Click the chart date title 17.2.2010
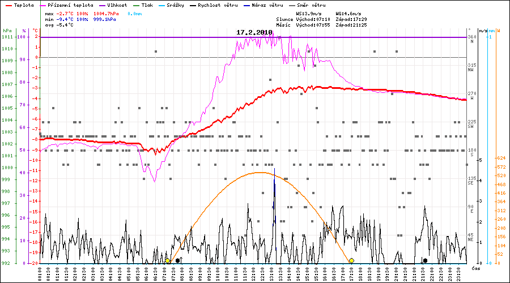 click(x=254, y=33)
